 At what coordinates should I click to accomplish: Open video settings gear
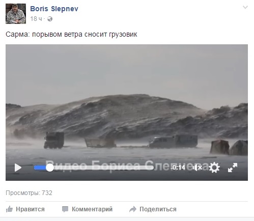pyautogui.click(x=214, y=168)
